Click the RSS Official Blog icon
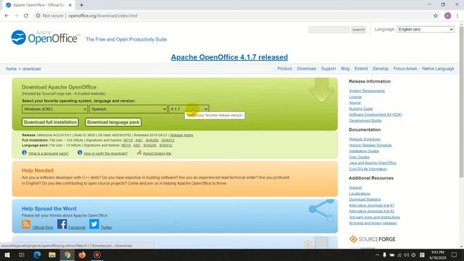Viewport: 464px width, 261px height. (x=26, y=224)
